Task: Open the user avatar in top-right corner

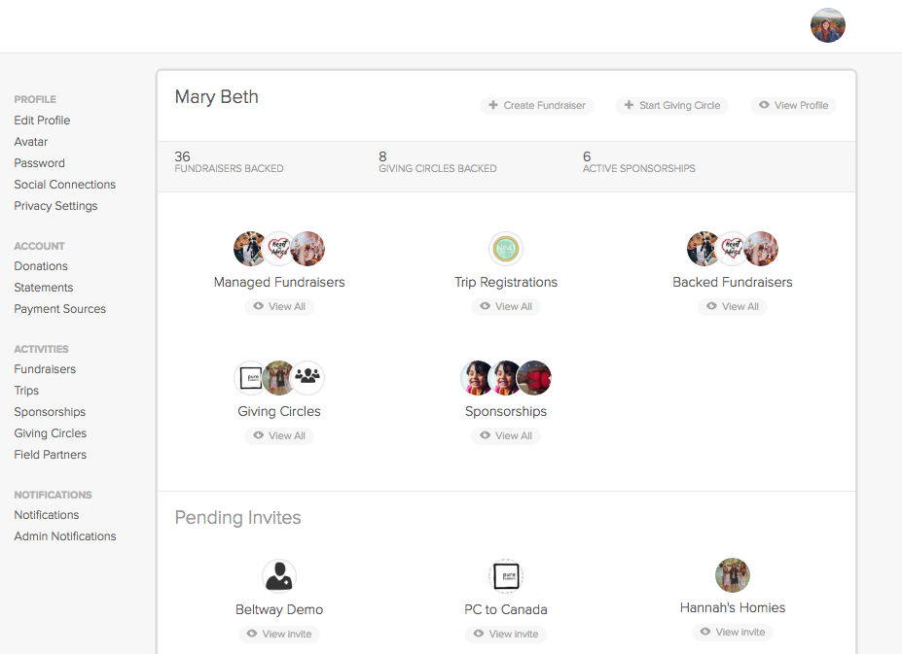Action: tap(827, 25)
